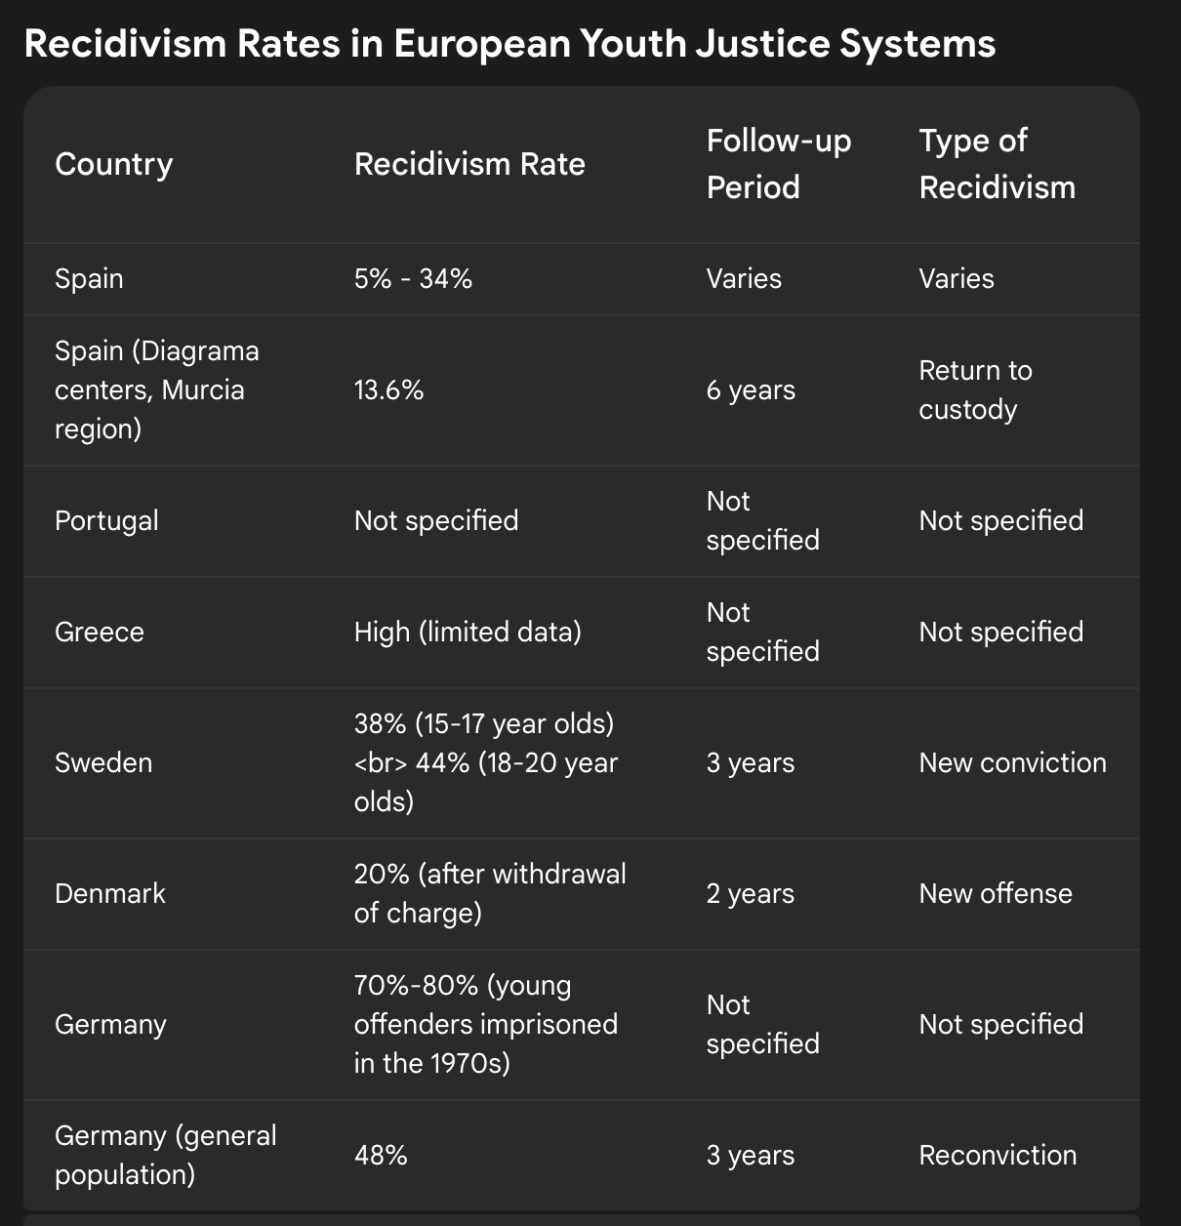Viewport: 1181px width, 1226px height.
Task: Select Sweden's New conviction cell
Action: (x=1012, y=762)
